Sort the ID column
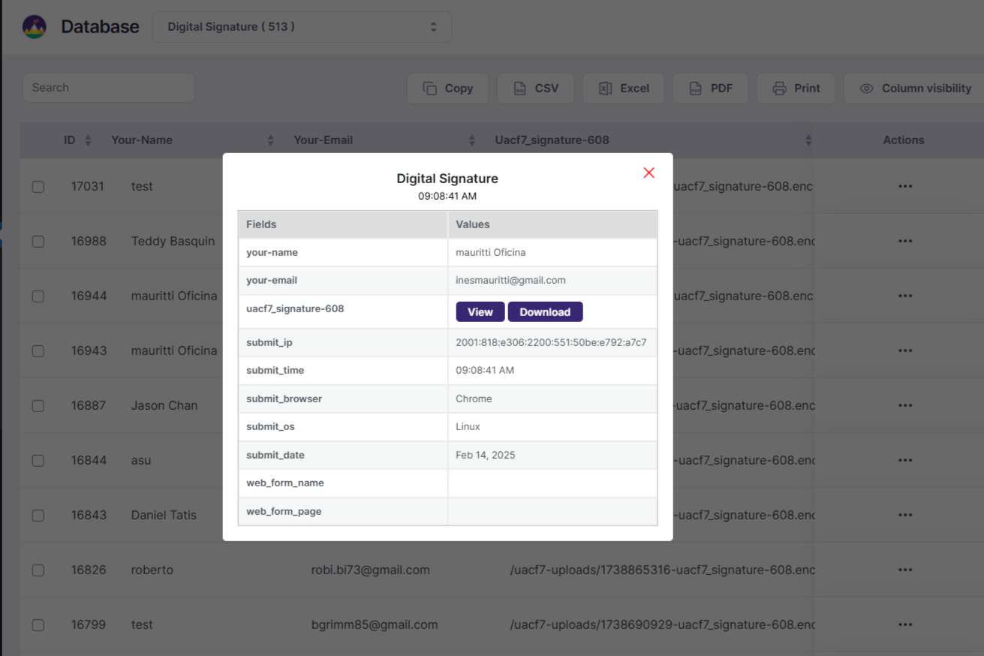Viewport: 984px width, 656px height. point(89,140)
